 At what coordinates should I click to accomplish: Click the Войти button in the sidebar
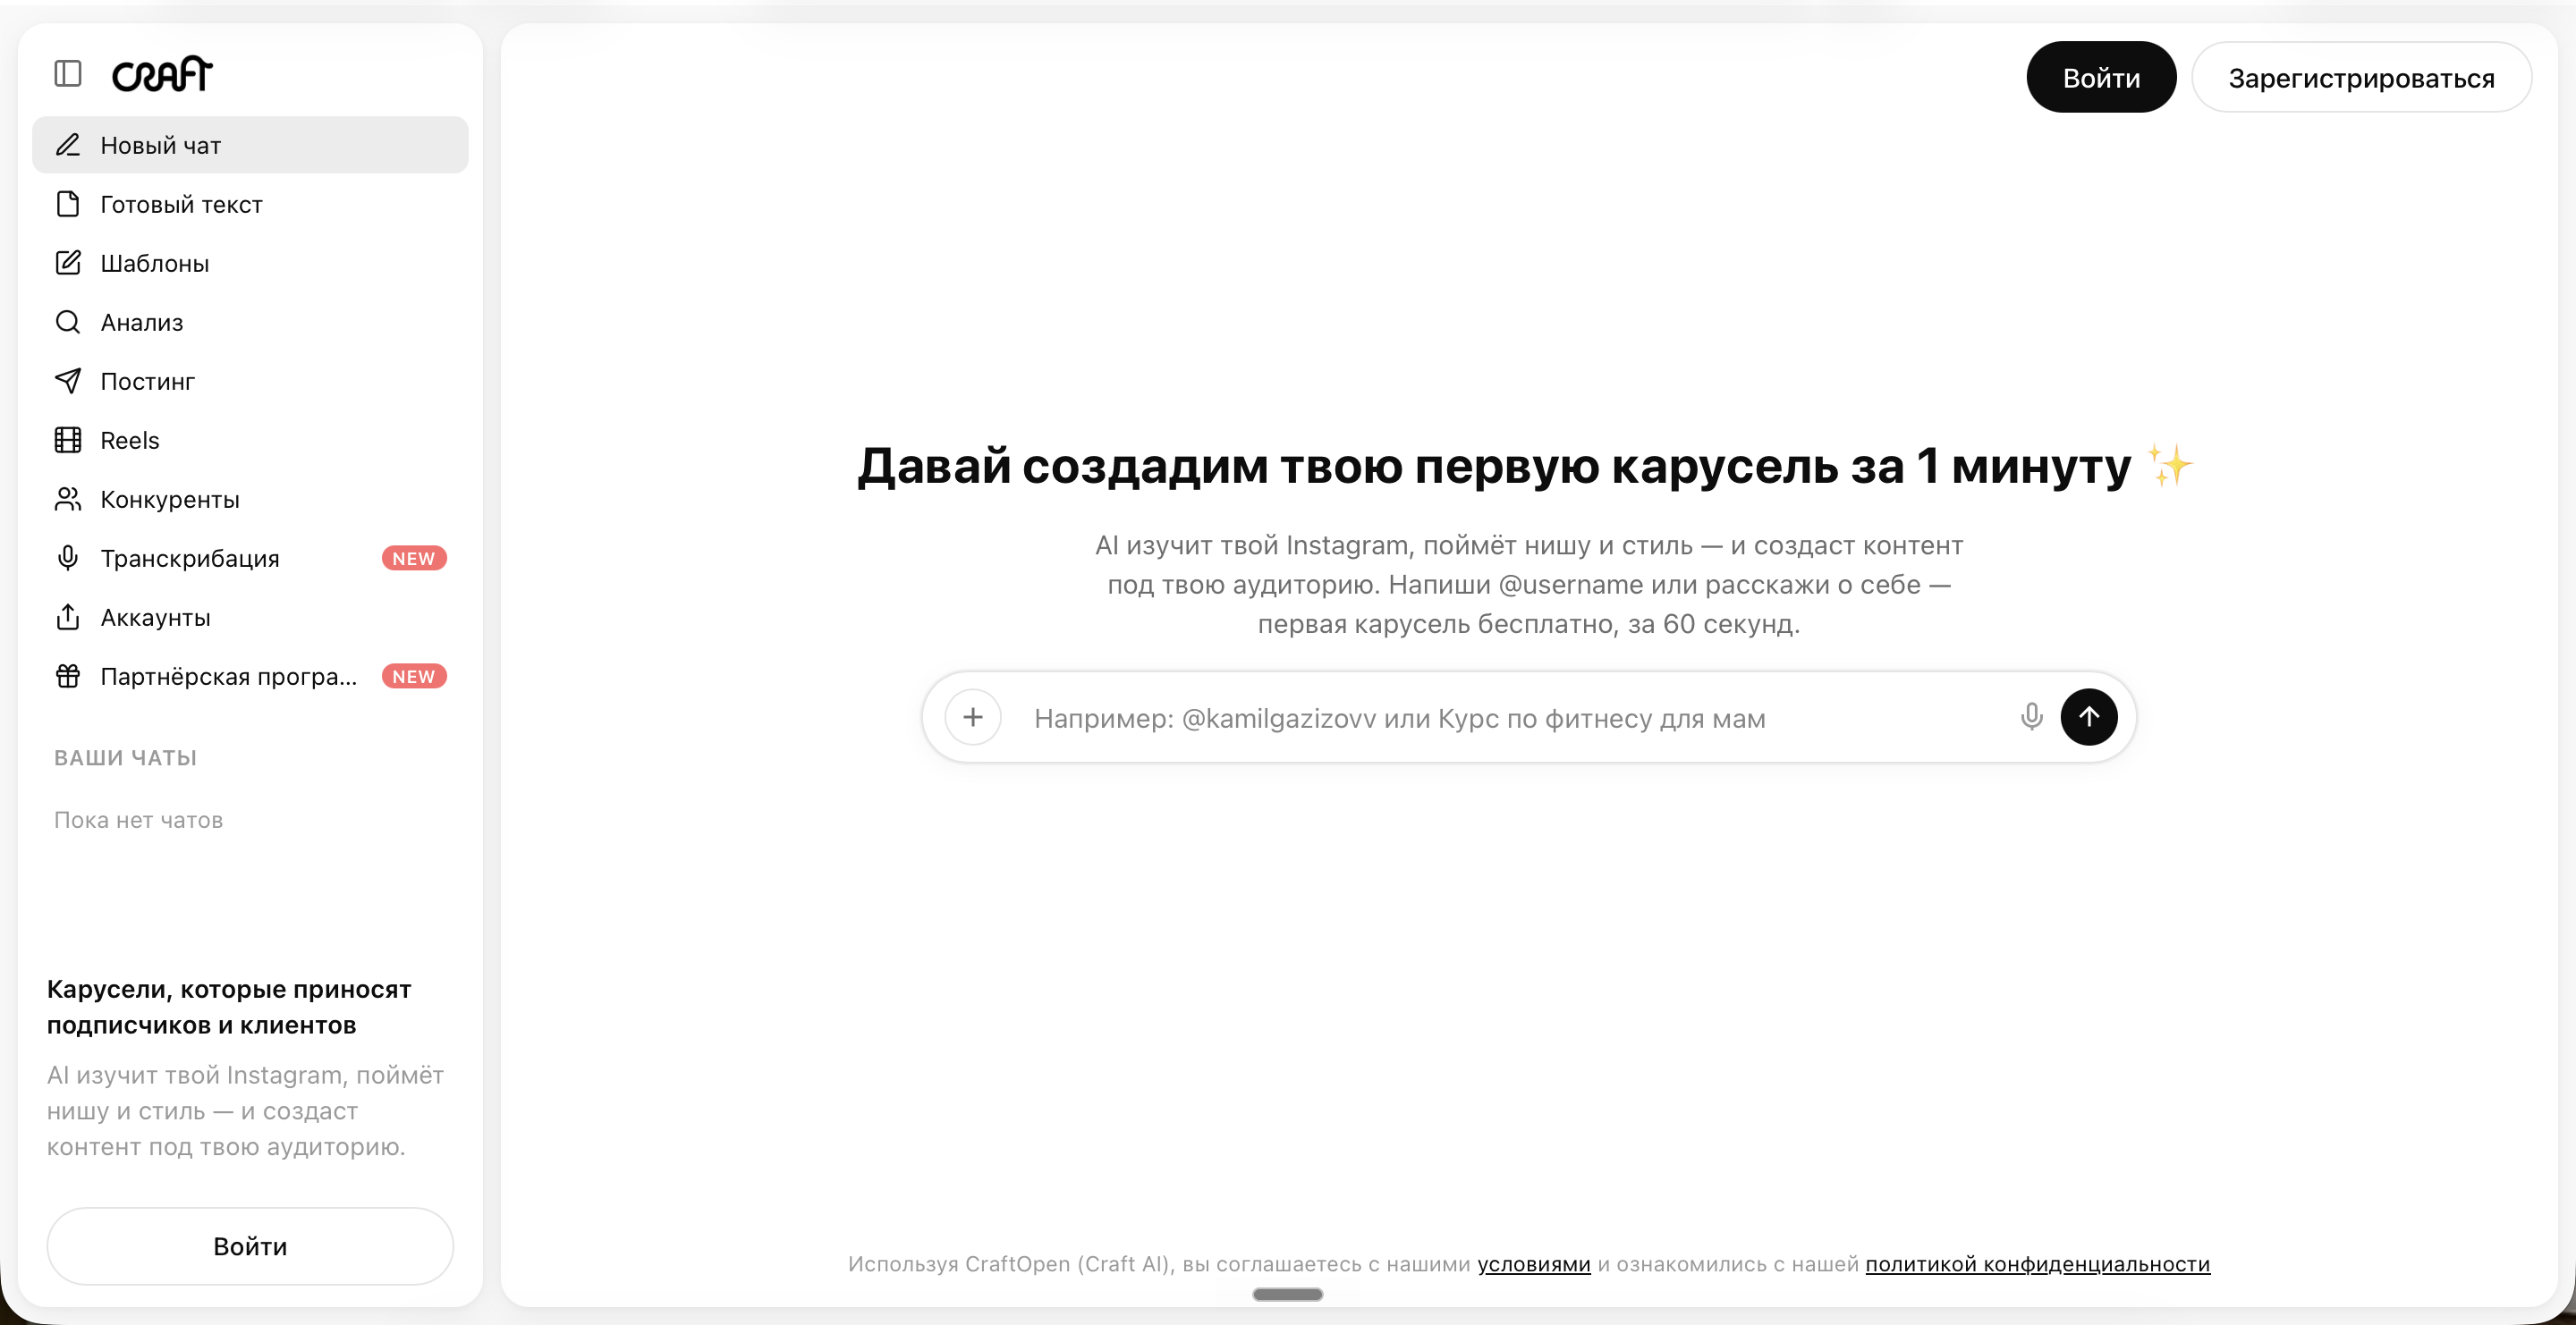[250, 1246]
